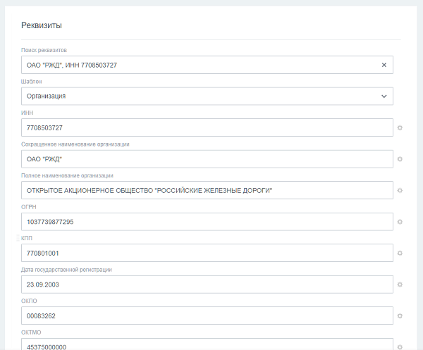
Task: Grab the drag handle beside КПП
Action: (x=18, y=238)
